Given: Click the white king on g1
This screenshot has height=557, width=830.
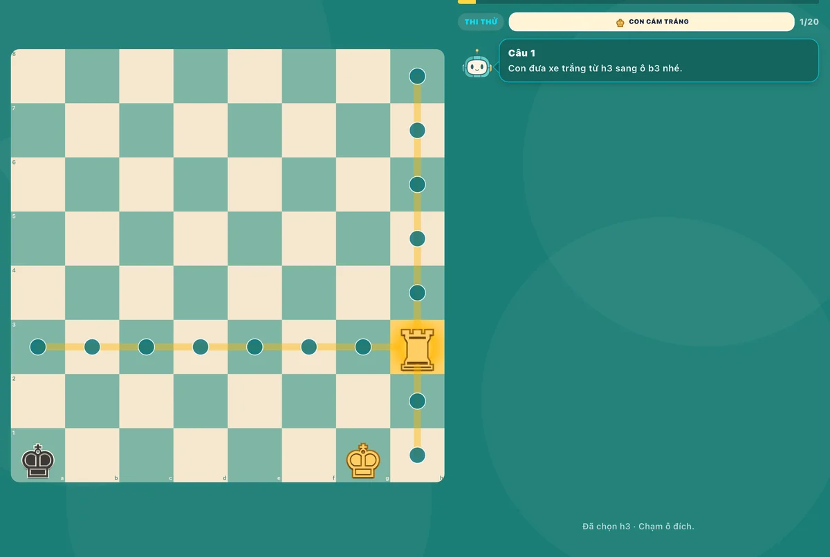Looking at the screenshot, I should coord(363,460).
